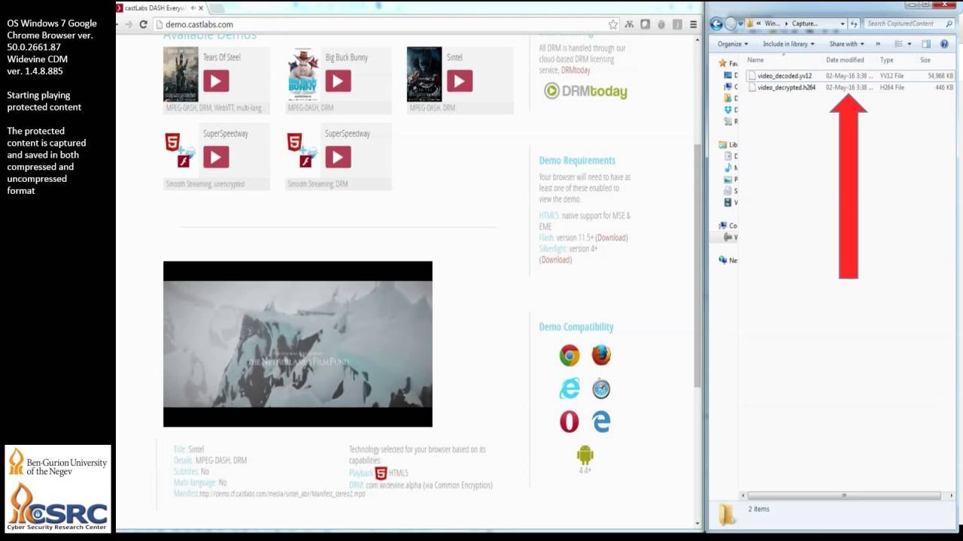Click the Android compatibility icon
The width and height of the screenshot is (963, 541).
click(585, 455)
